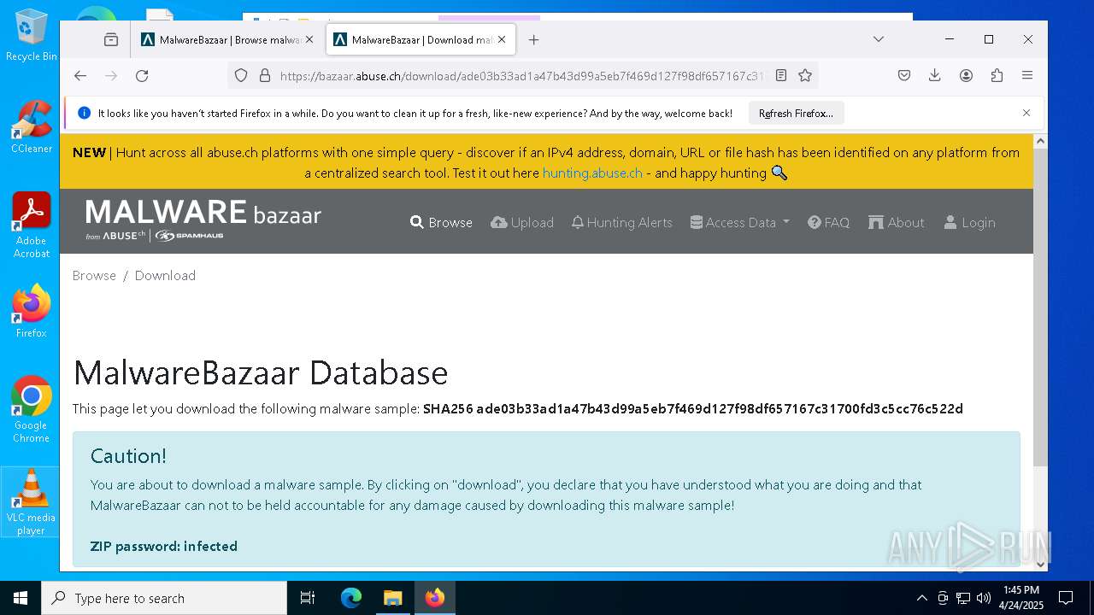This screenshot has height=615, width=1094.
Task: Click the scrollbar down arrow
Action: [1040, 564]
